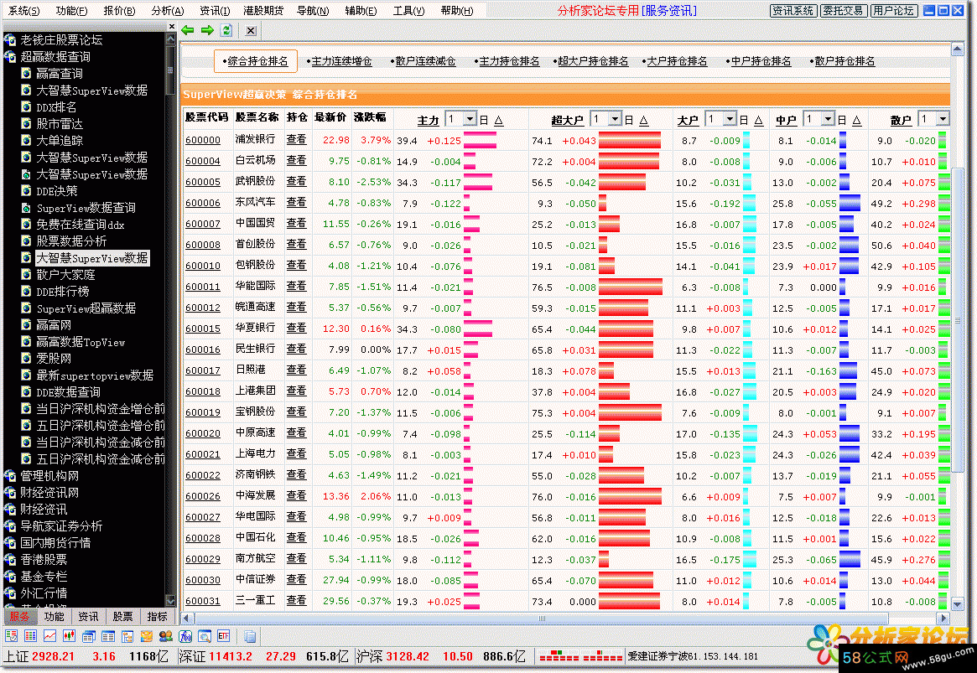This screenshot has height=673, width=977.
Task: Click the 用户论坛 button
Action: point(893,11)
